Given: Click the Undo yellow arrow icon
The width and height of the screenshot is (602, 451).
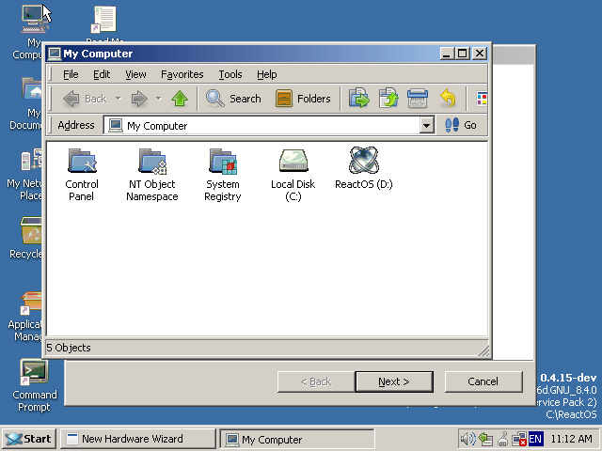Looking at the screenshot, I should coord(448,98).
